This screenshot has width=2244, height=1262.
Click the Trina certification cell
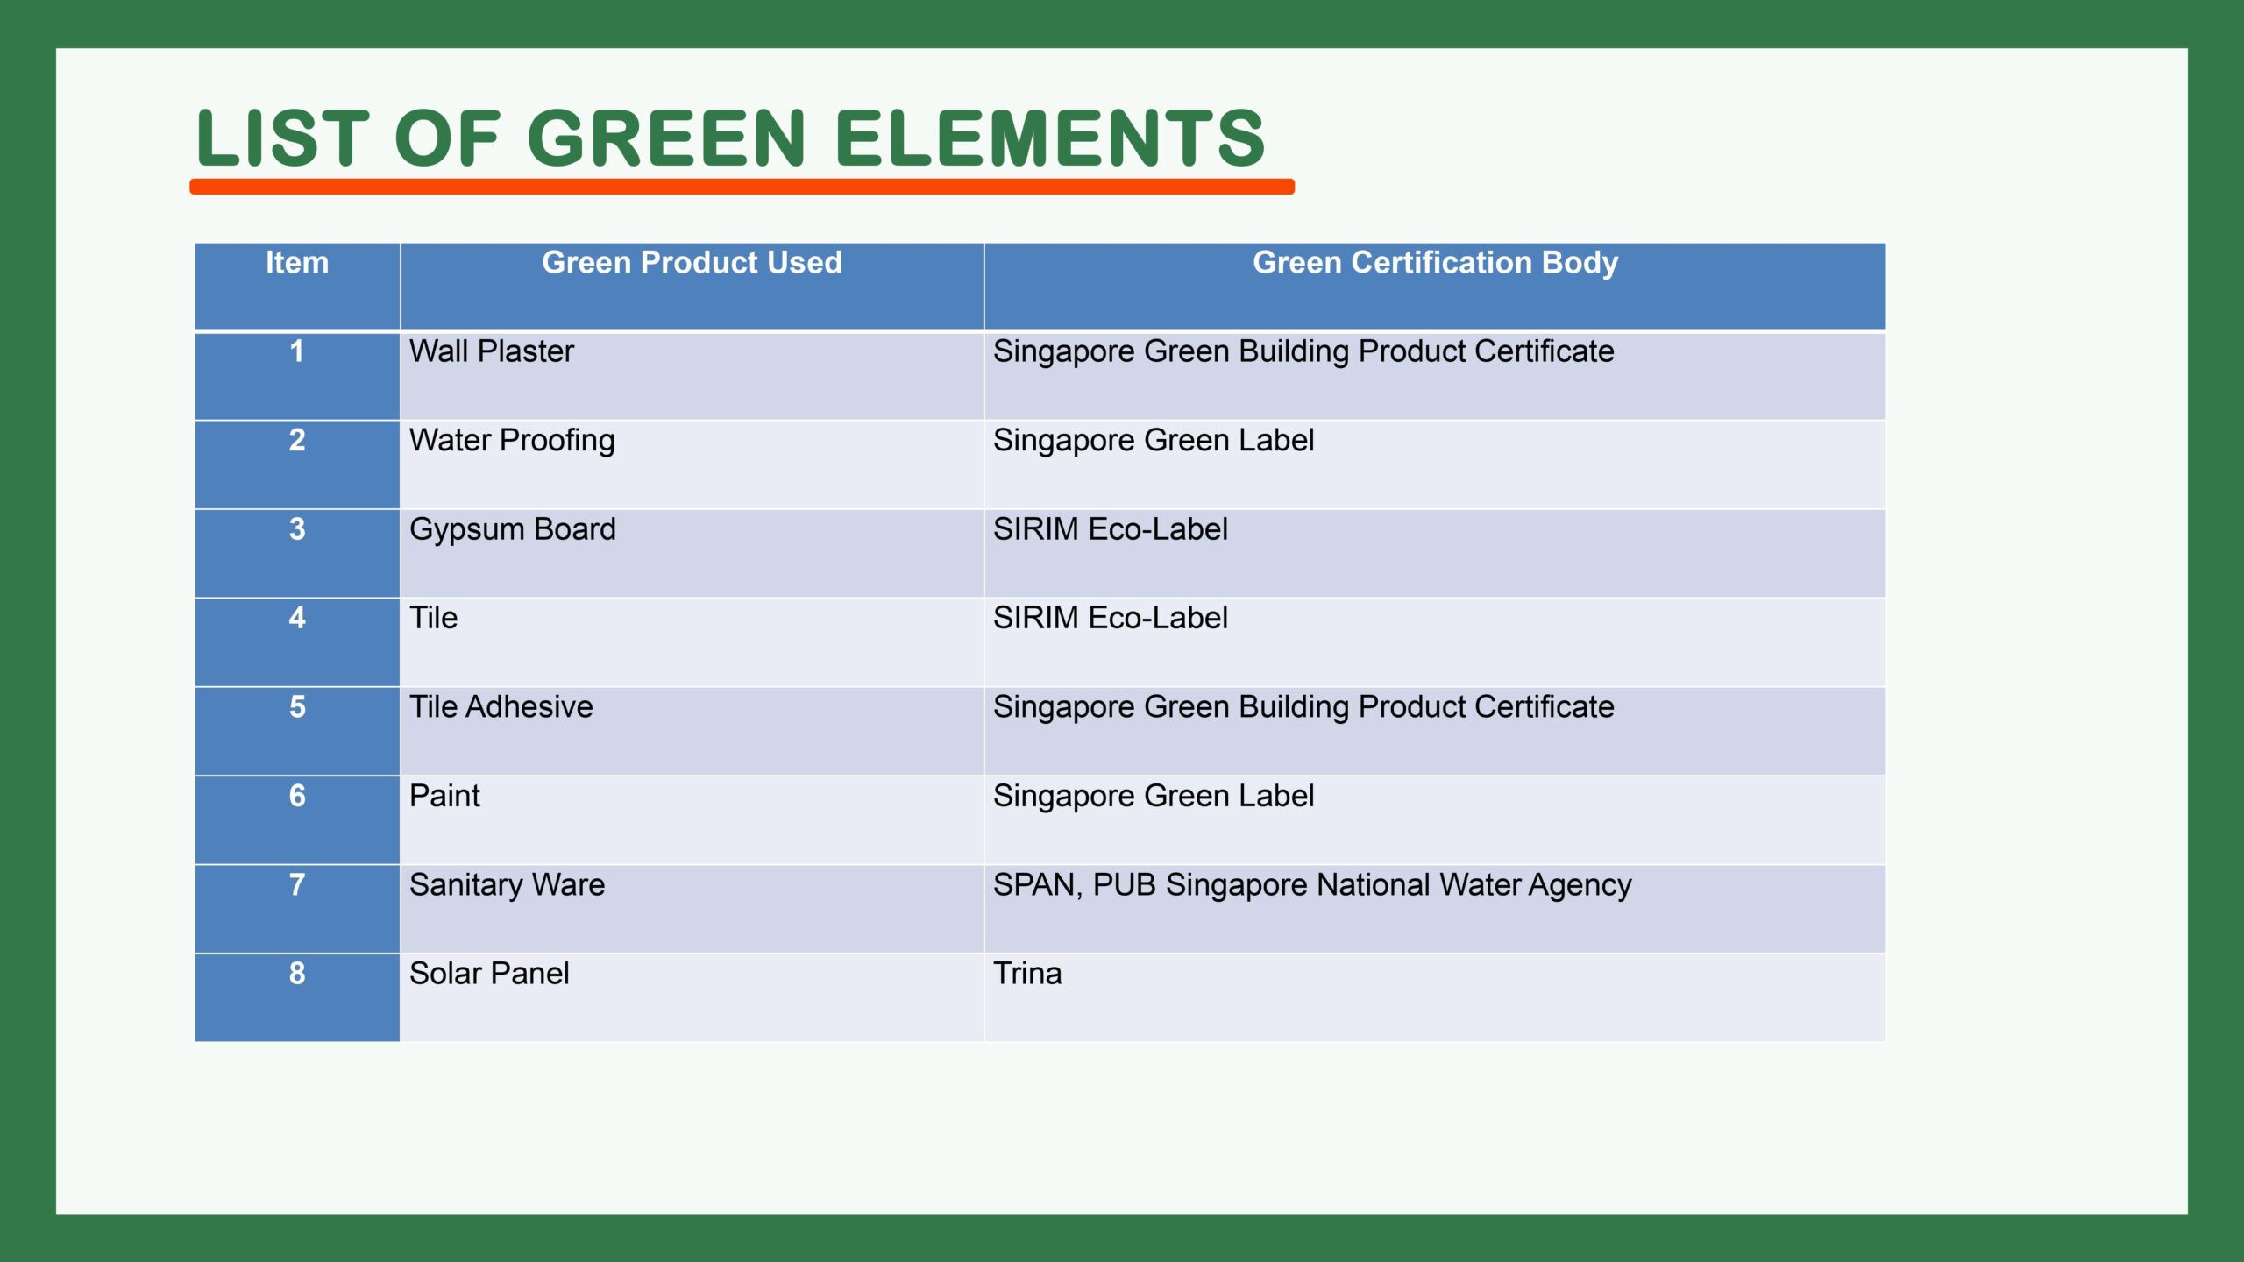click(1027, 974)
